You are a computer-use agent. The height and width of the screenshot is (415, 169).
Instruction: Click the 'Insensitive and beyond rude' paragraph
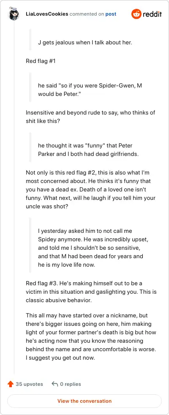pos(90,116)
